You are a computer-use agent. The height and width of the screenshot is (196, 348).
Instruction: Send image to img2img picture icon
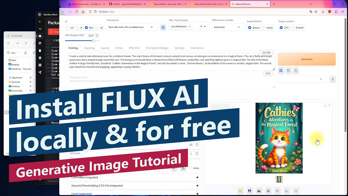(x=268, y=191)
